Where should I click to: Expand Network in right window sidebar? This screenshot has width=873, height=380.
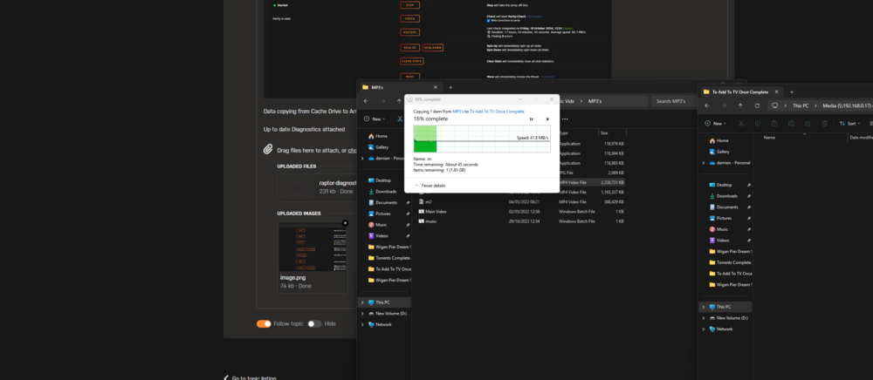[x=704, y=329]
